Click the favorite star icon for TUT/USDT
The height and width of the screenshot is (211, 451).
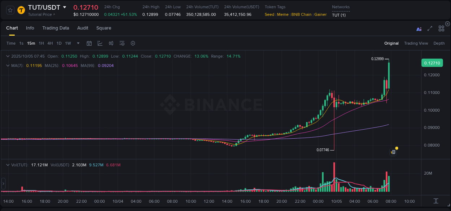(x=10, y=10)
